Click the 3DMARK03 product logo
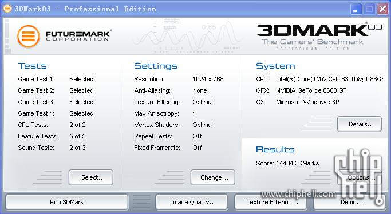This screenshot has width=391, height=214. (x=319, y=37)
